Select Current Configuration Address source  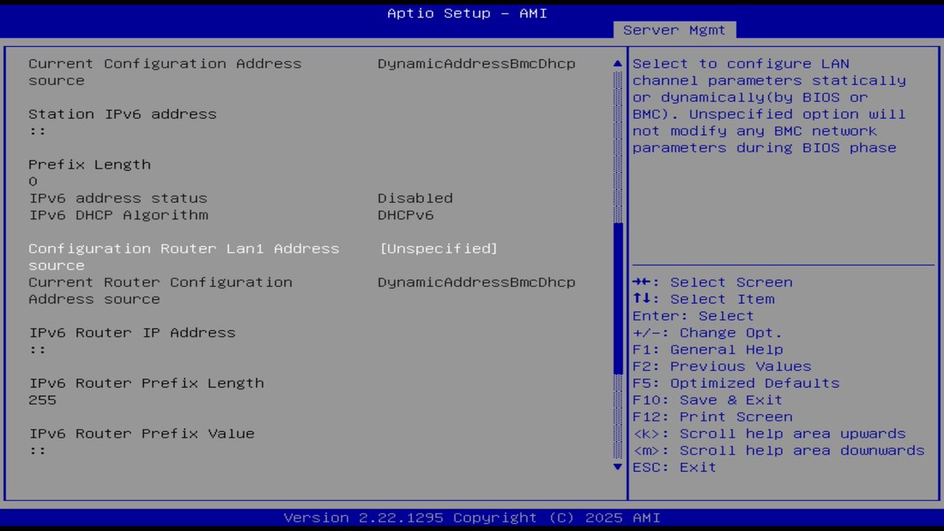[164, 63]
